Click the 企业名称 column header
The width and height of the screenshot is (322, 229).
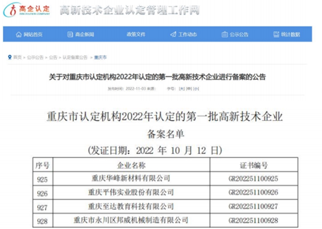[x=131, y=165]
